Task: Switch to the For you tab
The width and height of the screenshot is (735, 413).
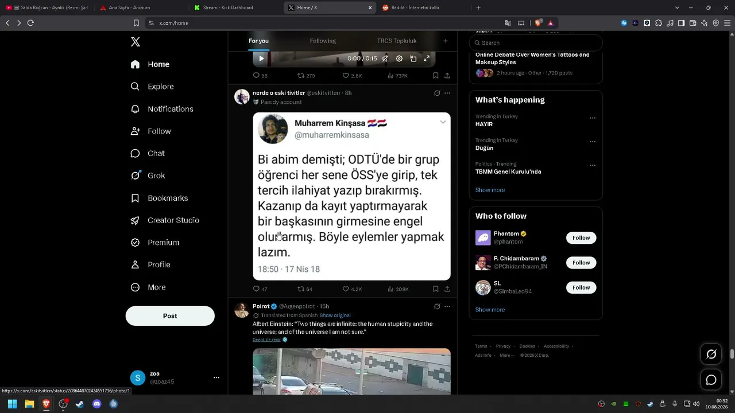Action: coord(258,41)
